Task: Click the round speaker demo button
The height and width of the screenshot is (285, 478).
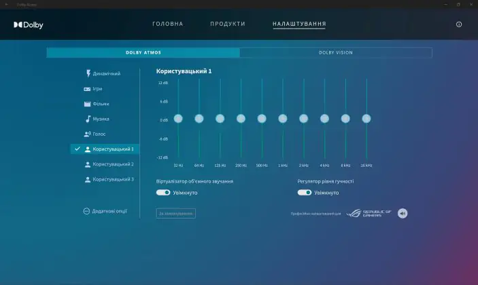Action: point(403,214)
